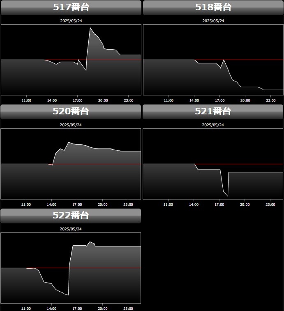Click the date label under 521番台
The image size is (284, 311).
point(213,125)
